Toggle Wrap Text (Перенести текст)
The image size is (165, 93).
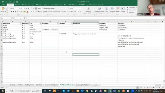pyautogui.click(x=49, y=9)
